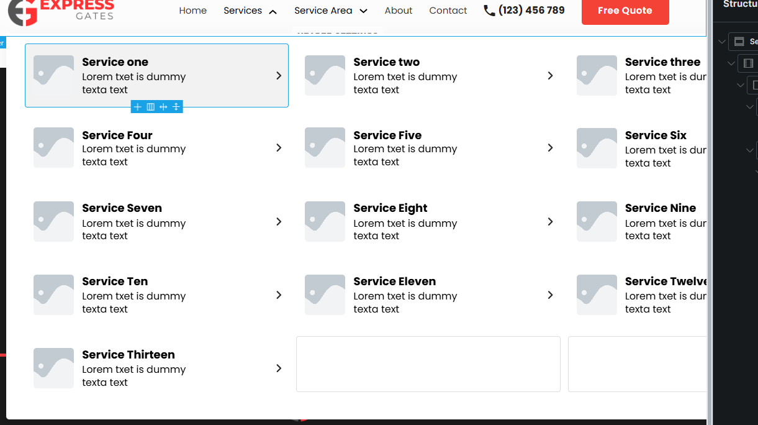Click the vertical height arrows icon in blue toolbar
This screenshot has height=425, width=758.
tap(176, 107)
